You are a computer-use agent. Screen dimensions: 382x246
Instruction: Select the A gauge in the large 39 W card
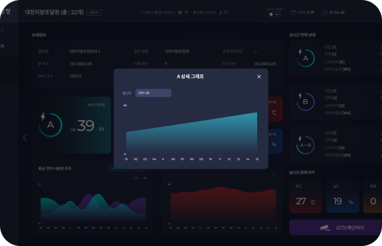point(50,124)
